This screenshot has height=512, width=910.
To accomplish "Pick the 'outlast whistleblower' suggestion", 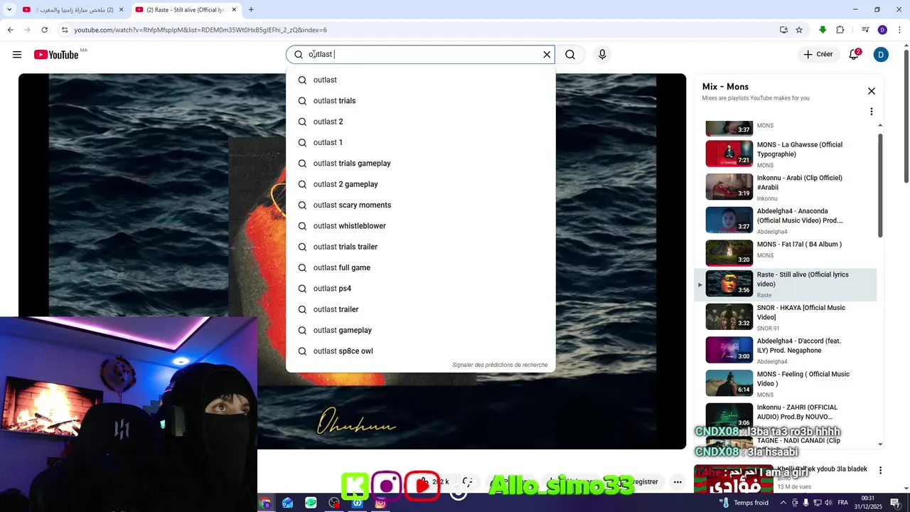I will pyautogui.click(x=420, y=226).
